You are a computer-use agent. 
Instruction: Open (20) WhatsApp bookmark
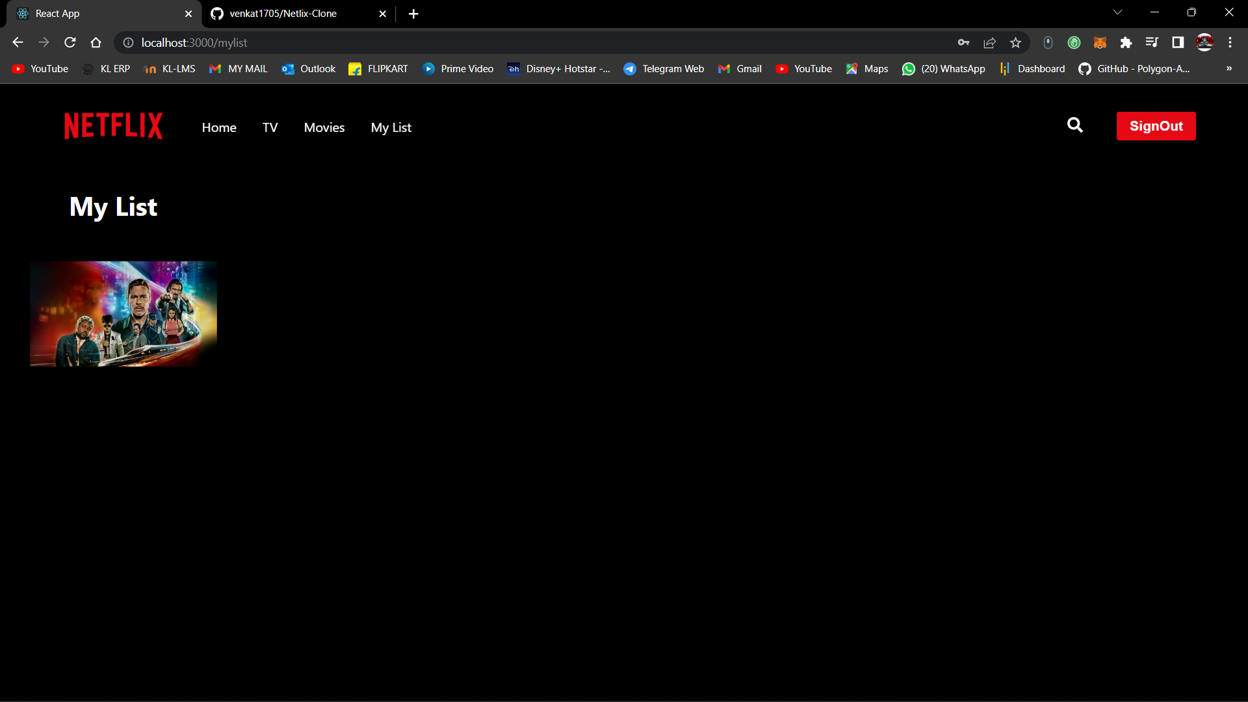[x=944, y=69]
